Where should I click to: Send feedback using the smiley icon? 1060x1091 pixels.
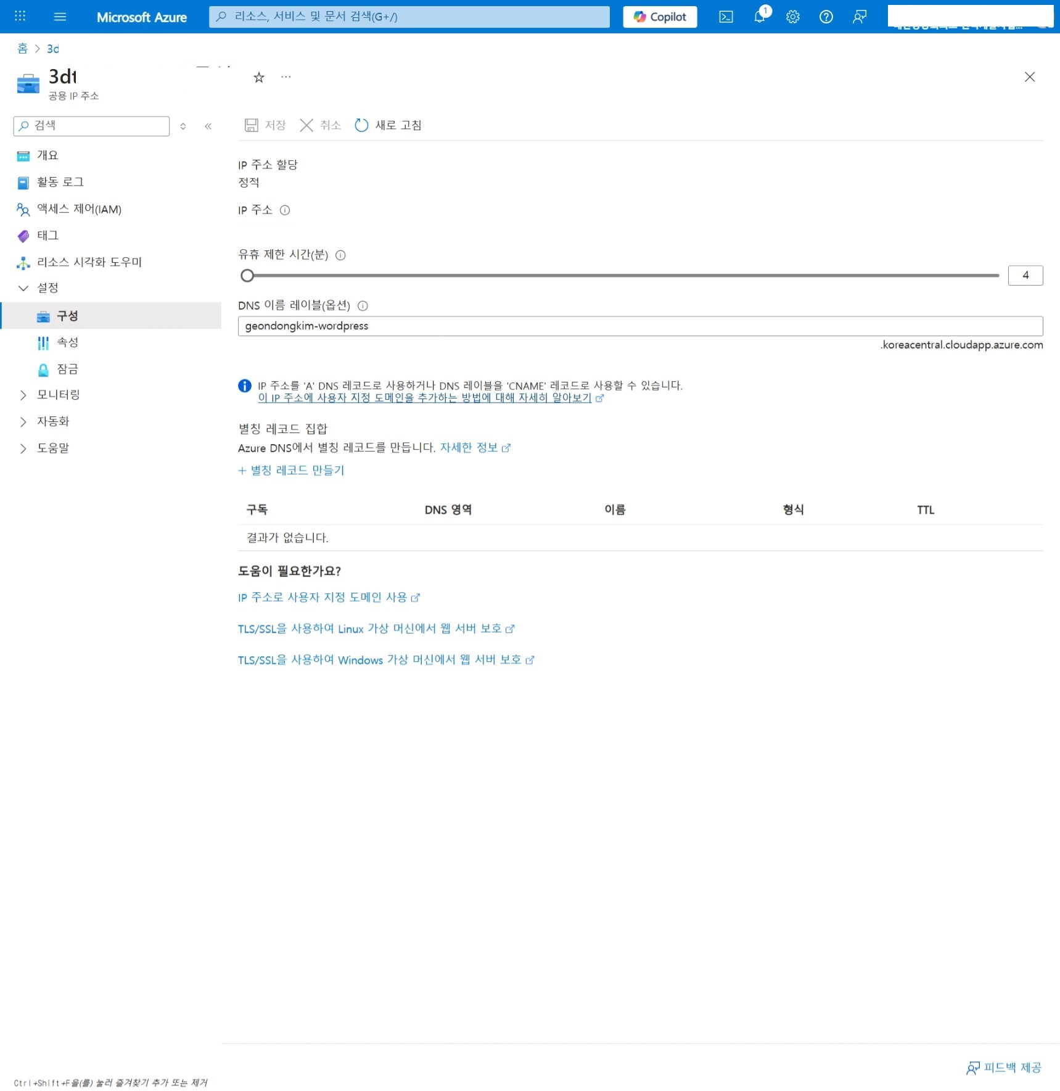[858, 17]
